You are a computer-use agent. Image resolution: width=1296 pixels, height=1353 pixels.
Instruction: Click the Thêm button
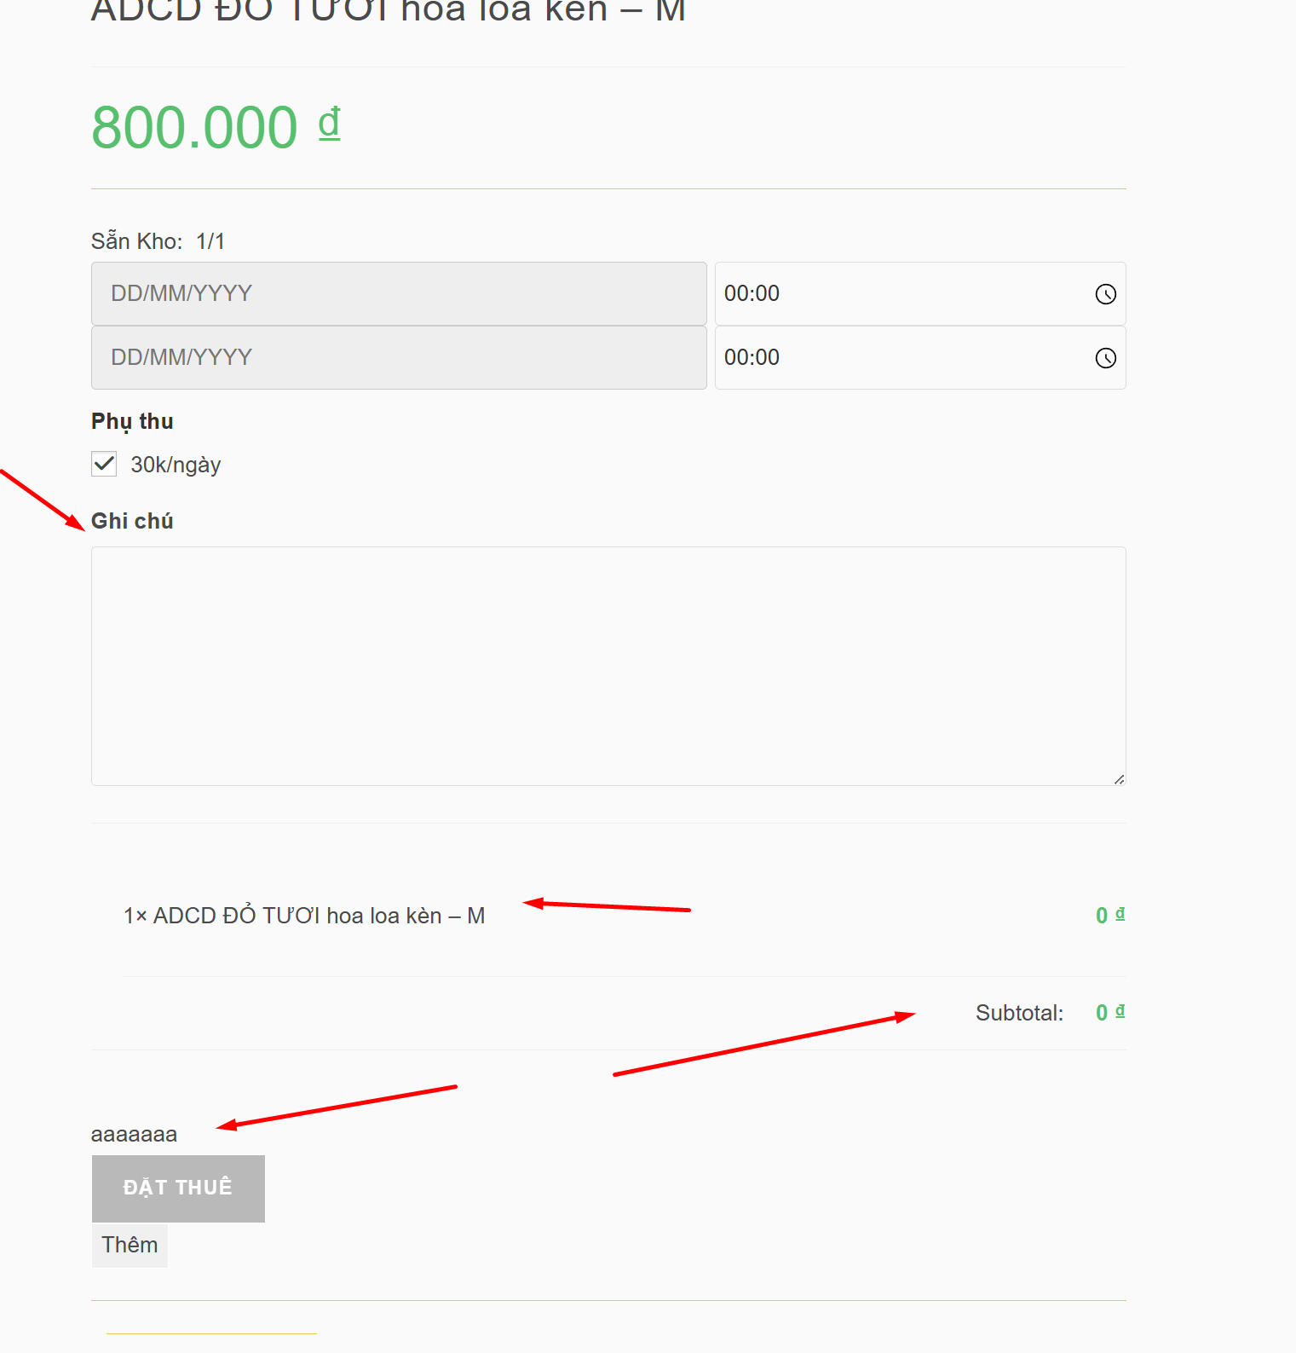(130, 1246)
